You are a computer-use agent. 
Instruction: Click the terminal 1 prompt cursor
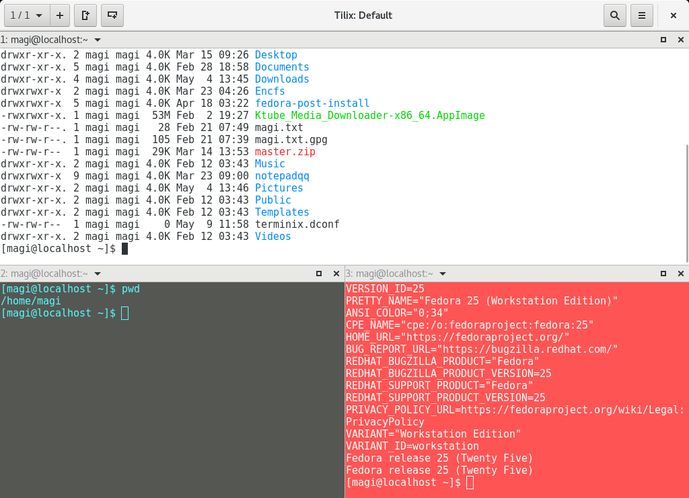(x=124, y=249)
